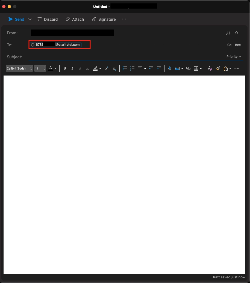Toggle superscript formatting

107,68
